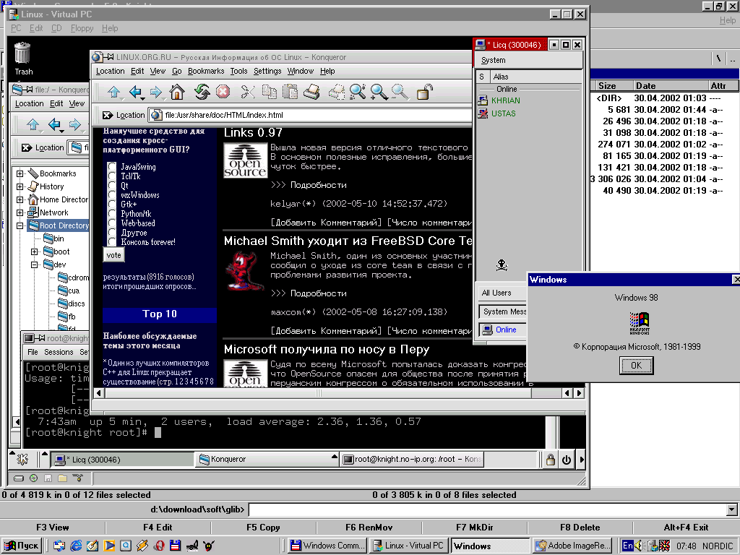Stop loading with the red Stop icon
Image resolution: width=740 pixels, height=555 pixels.
pos(223,92)
